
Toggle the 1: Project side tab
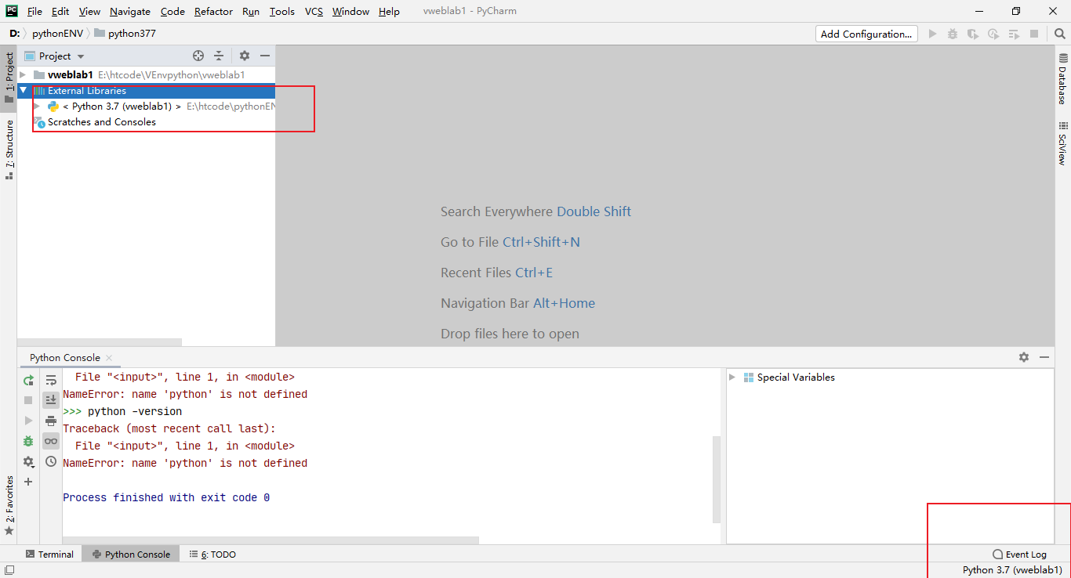click(x=9, y=77)
